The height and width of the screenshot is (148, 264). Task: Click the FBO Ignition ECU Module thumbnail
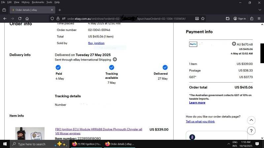coord(30,134)
